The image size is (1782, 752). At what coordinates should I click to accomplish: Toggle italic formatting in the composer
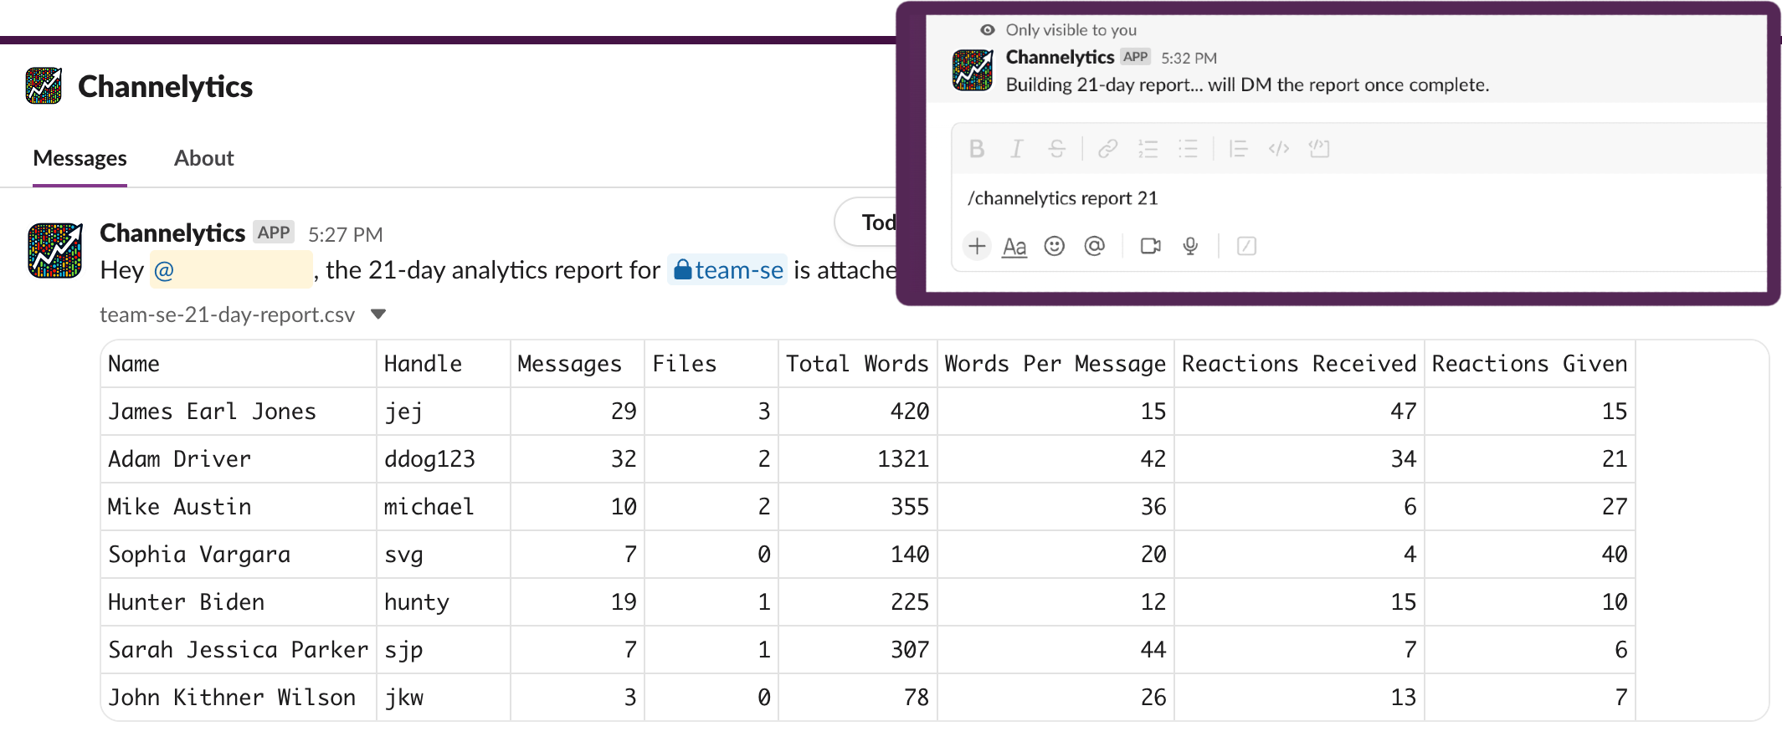(1016, 149)
